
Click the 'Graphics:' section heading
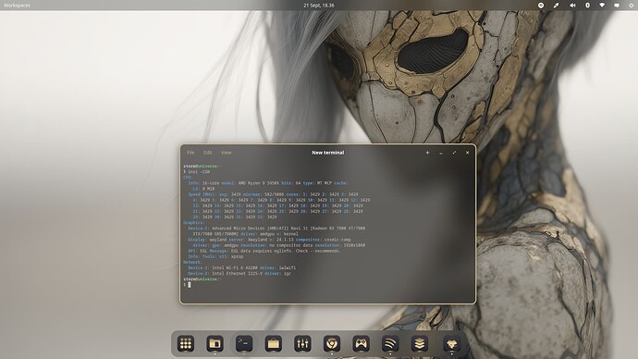[193, 223]
